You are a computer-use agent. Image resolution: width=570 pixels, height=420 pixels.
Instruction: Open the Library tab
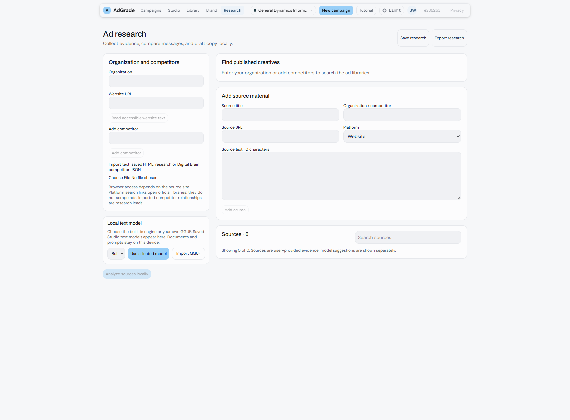point(193,10)
